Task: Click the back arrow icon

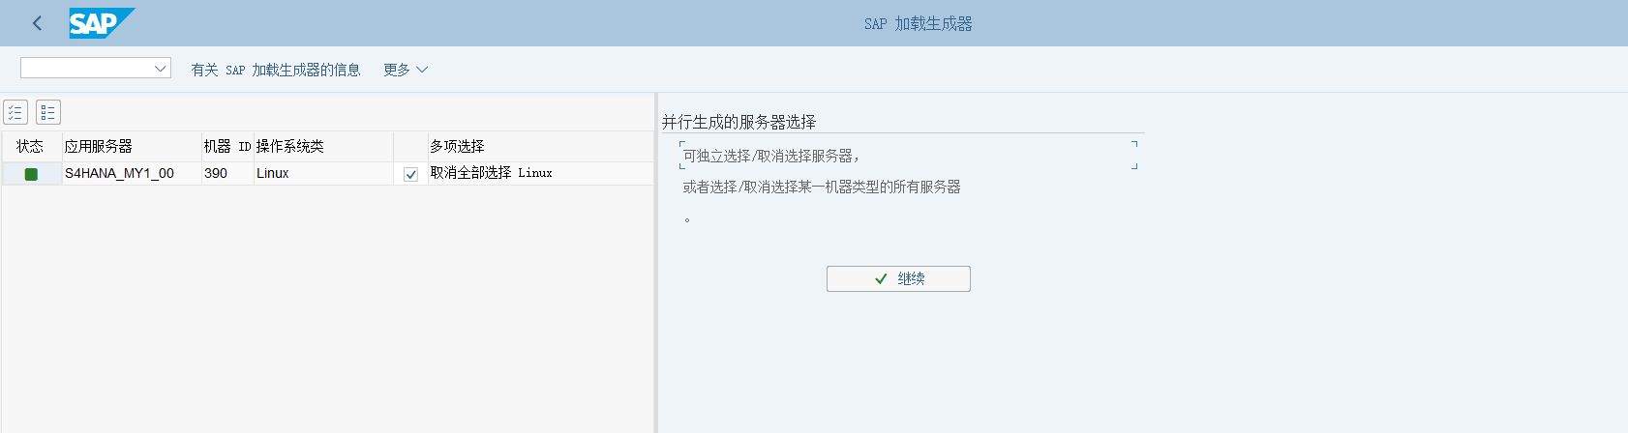Action: 37,23
